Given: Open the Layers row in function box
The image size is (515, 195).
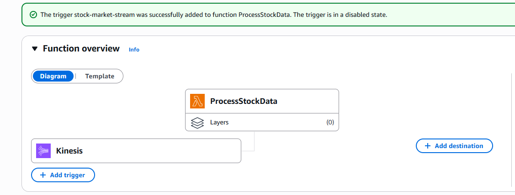Looking at the screenshot, I should (262, 122).
